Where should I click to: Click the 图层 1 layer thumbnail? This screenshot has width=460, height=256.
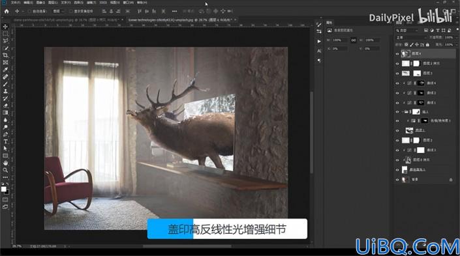(x=409, y=131)
